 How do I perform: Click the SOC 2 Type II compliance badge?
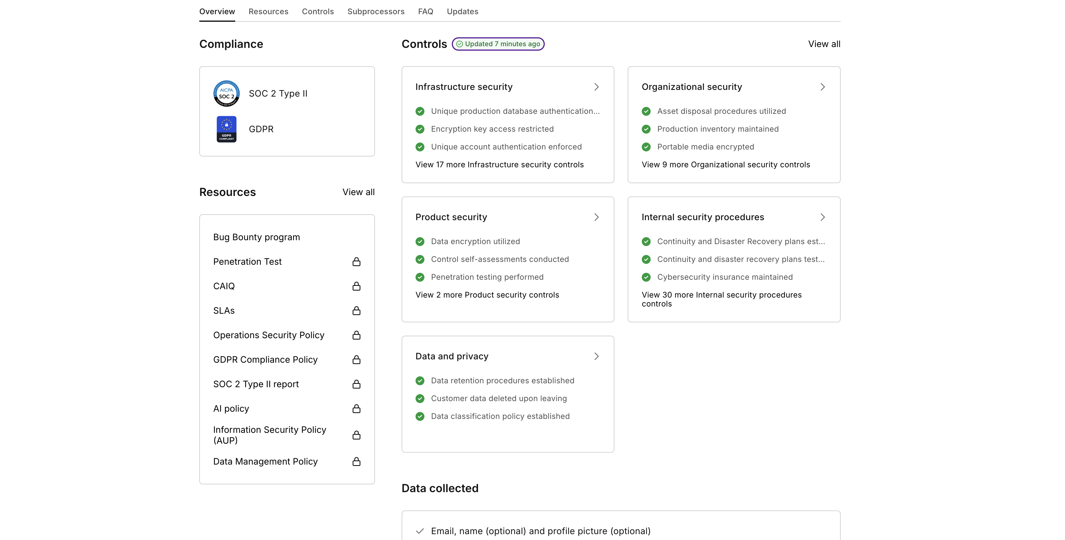pos(226,94)
